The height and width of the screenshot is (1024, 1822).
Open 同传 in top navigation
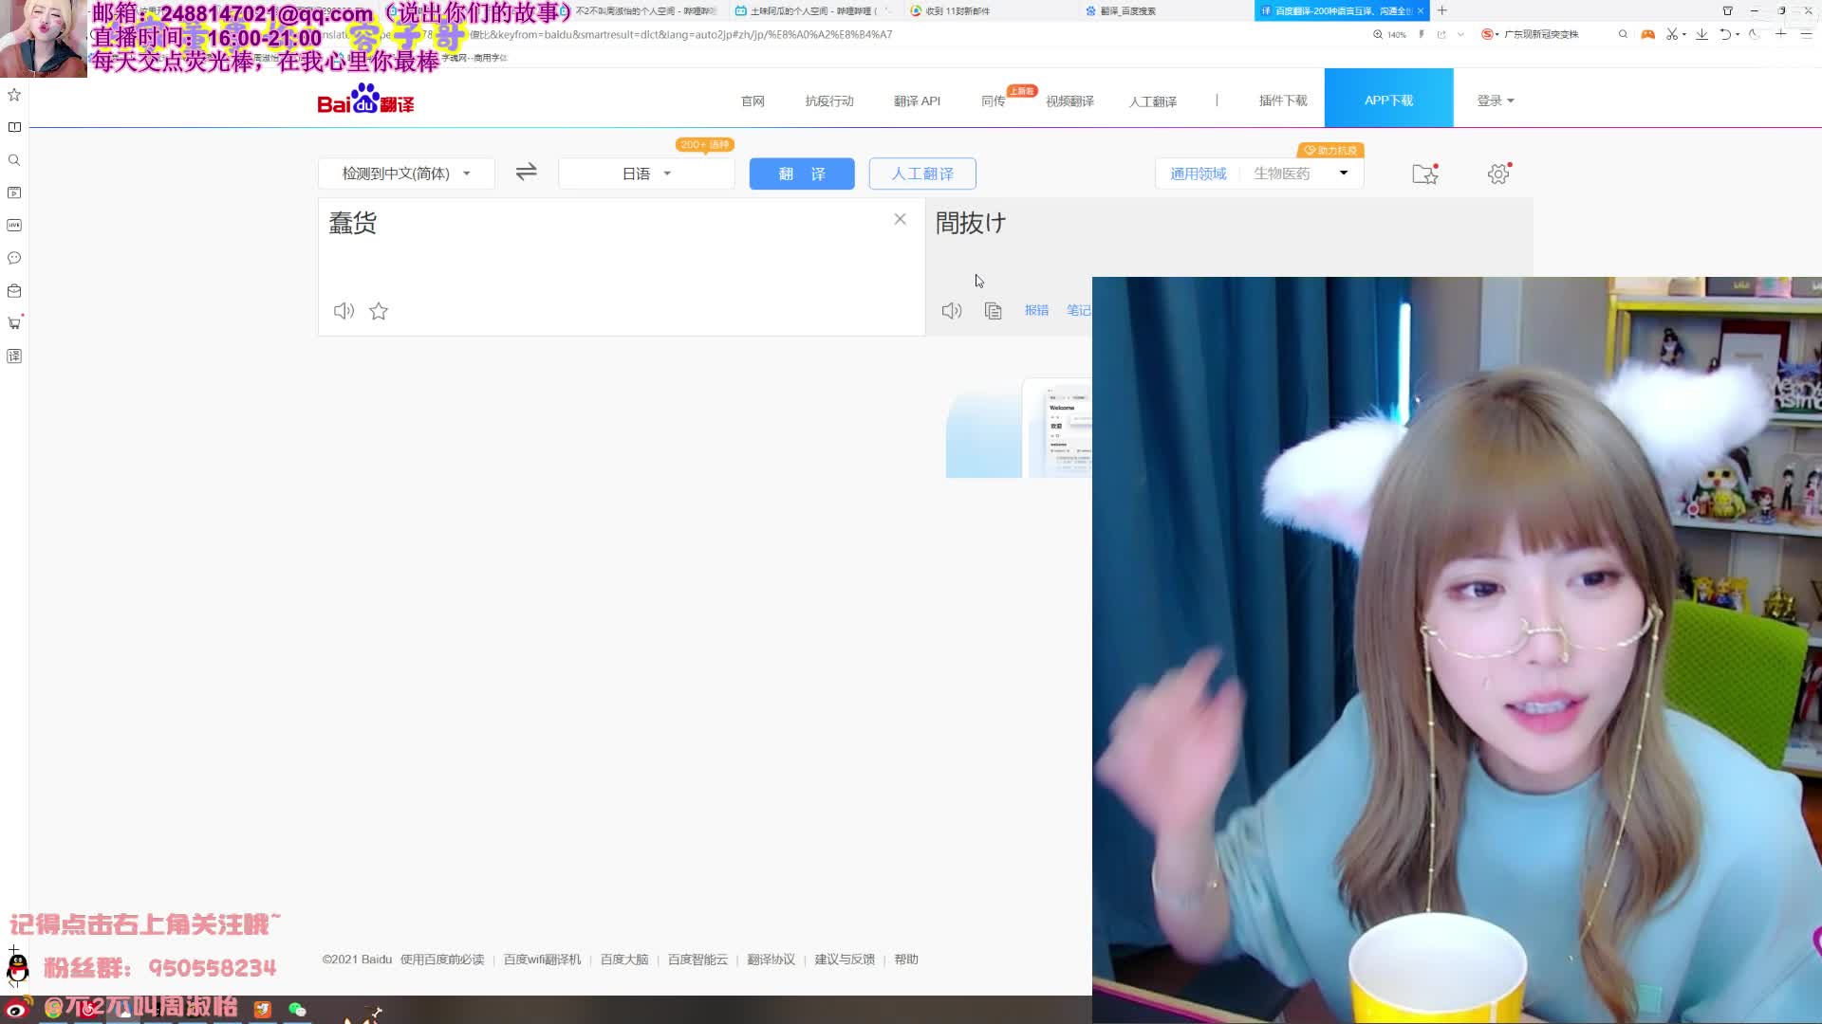click(993, 101)
